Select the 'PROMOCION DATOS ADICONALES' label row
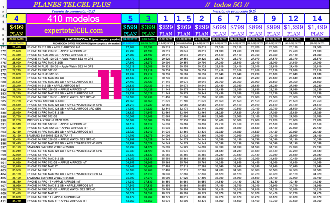The width and height of the screenshot is (330, 203). pos(73,44)
